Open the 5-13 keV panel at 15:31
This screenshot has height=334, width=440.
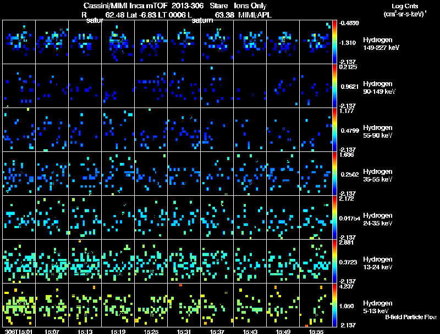tap(184, 305)
